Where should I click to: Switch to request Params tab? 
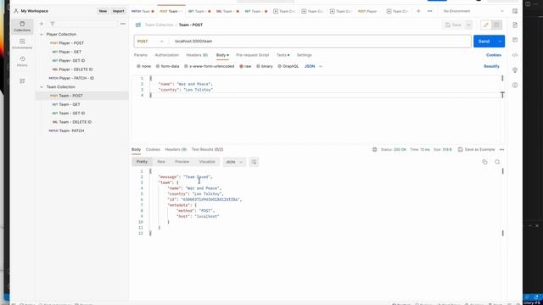141,55
